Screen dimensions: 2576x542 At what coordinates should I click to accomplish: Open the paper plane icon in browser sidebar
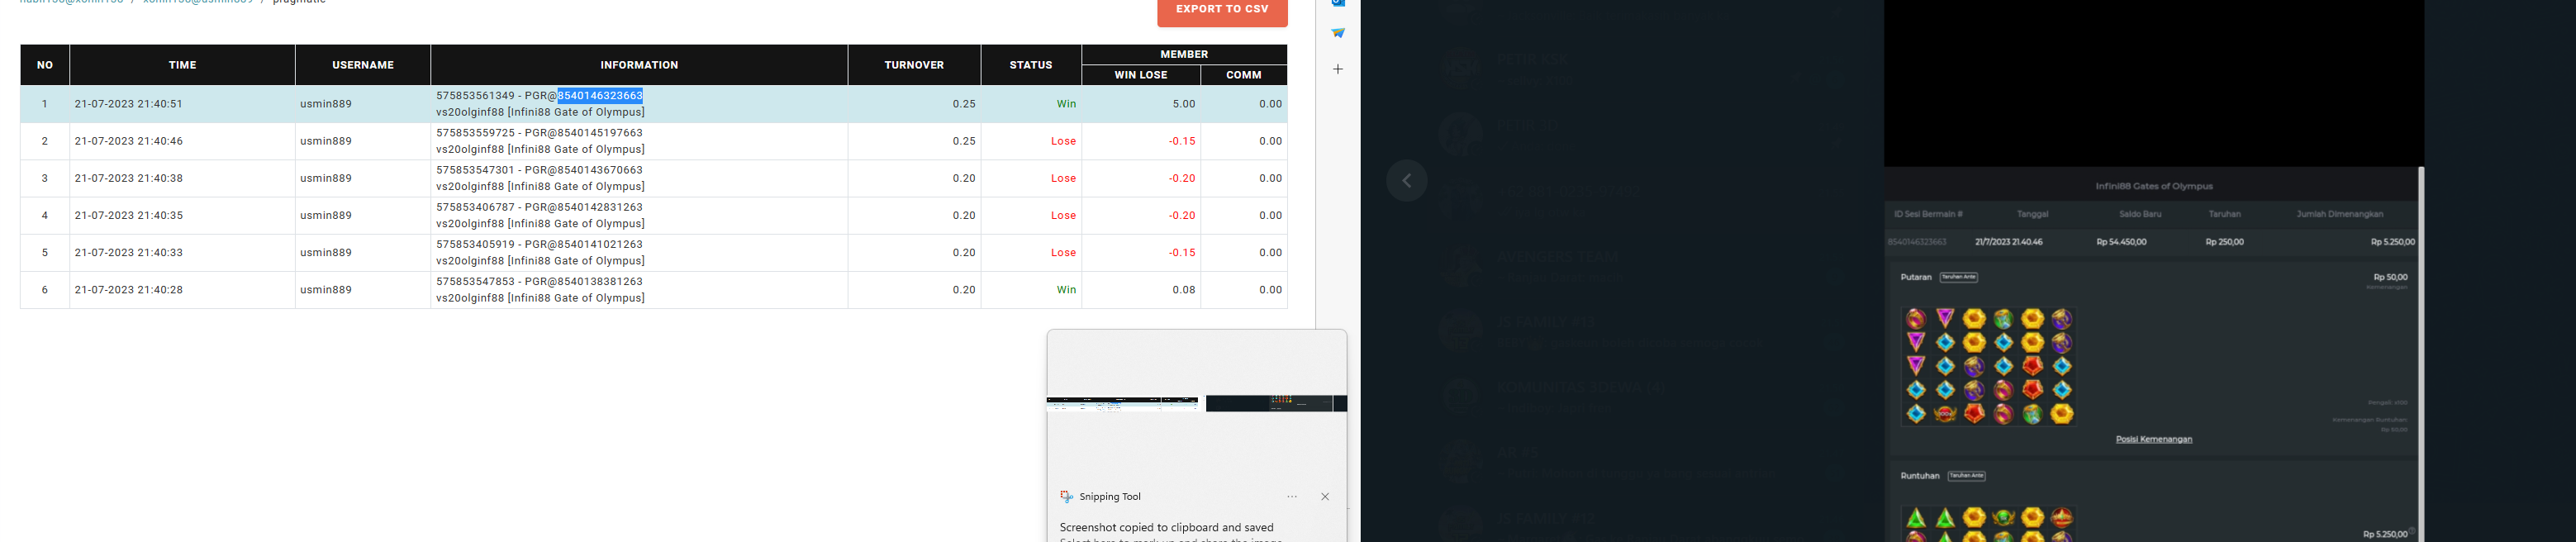(x=1338, y=33)
